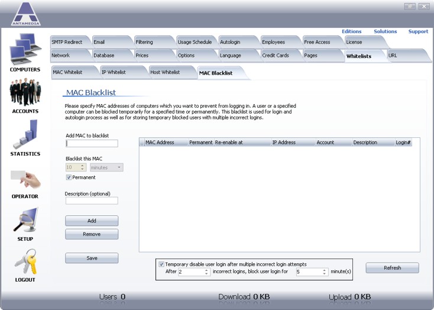This screenshot has height=310, width=434.
Task: Open the Setup magnifier icon
Action: click(x=25, y=220)
